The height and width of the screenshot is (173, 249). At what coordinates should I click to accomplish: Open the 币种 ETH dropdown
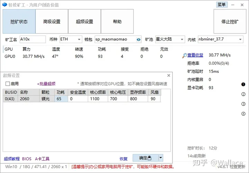click(71, 39)
